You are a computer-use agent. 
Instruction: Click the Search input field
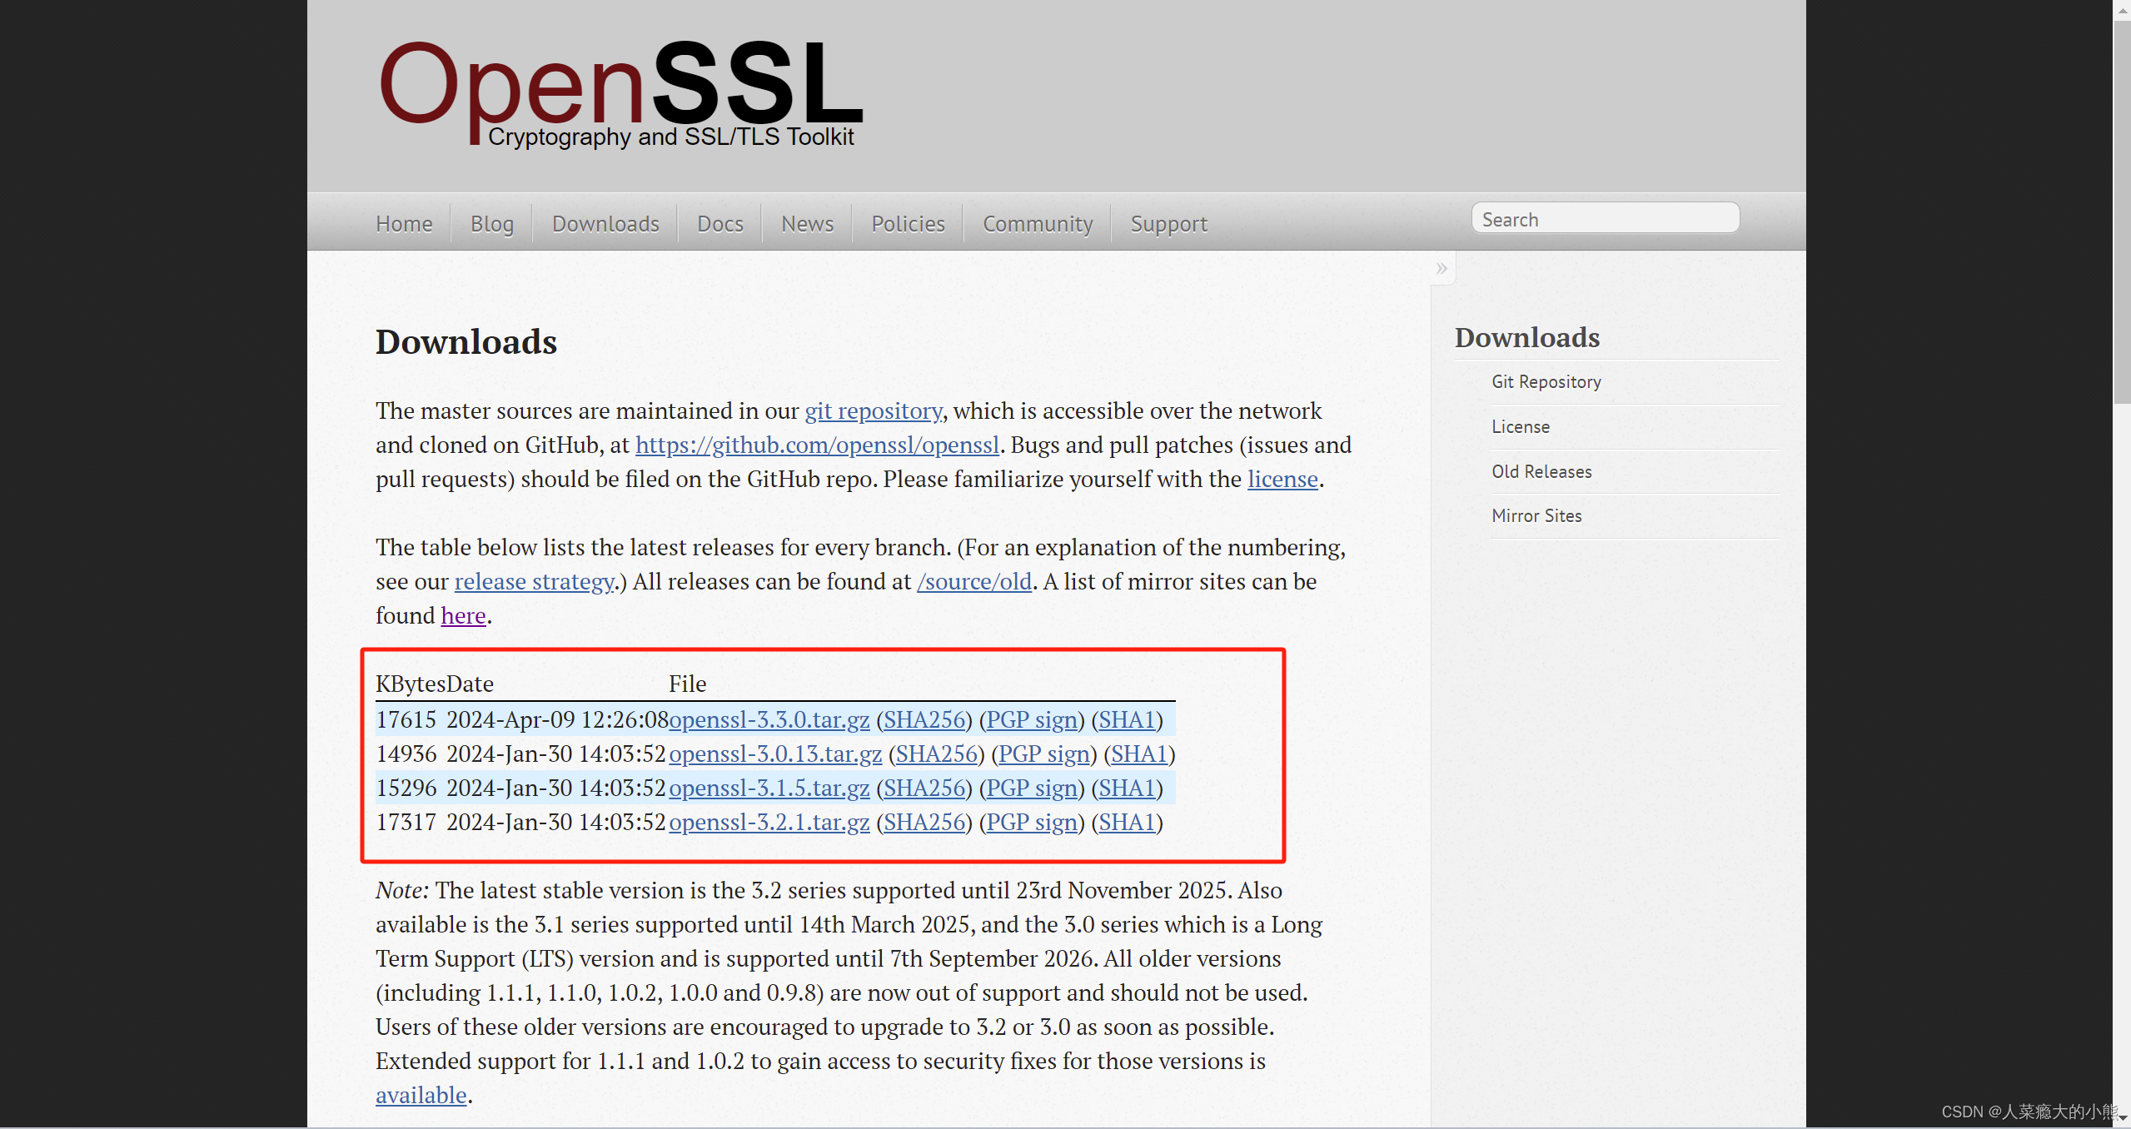tap(1604, 217)
